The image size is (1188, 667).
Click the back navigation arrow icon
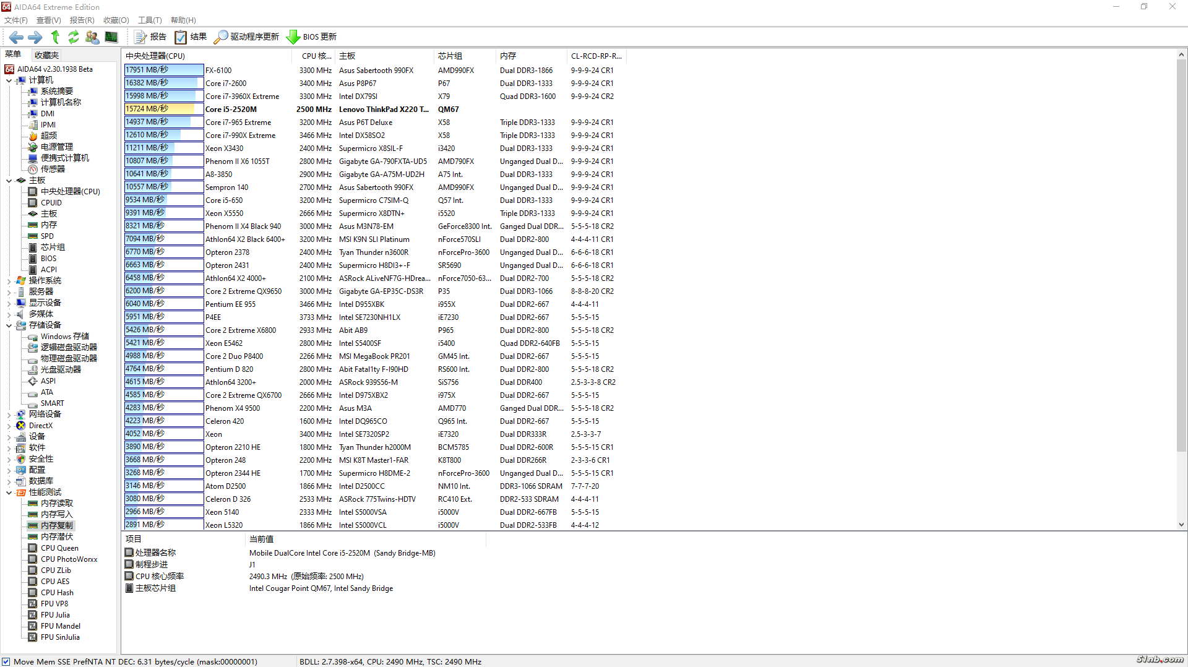point(16,37)
